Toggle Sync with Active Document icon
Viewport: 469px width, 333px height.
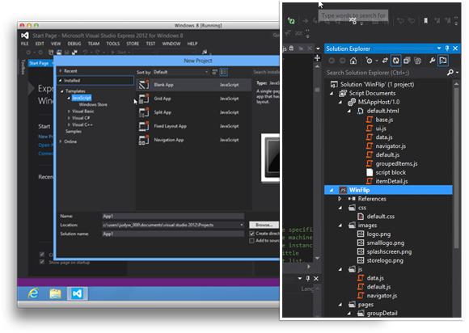pos(385,61)
